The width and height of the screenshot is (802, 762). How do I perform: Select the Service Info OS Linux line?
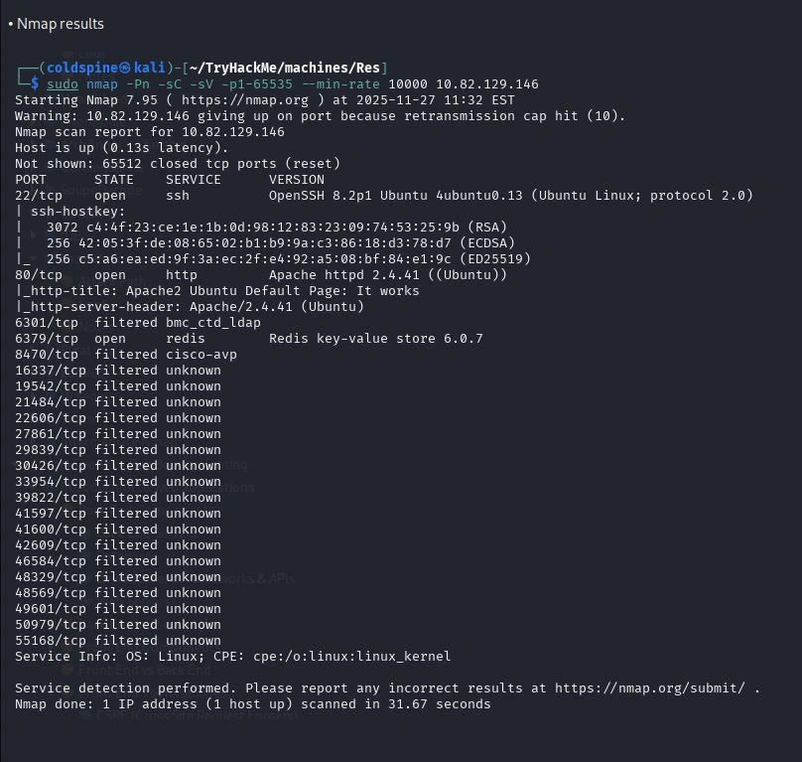point(232,656)
